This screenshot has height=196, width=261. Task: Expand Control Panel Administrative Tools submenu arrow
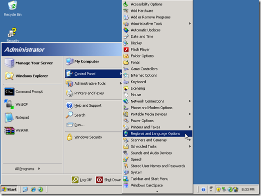pos(190,23)
